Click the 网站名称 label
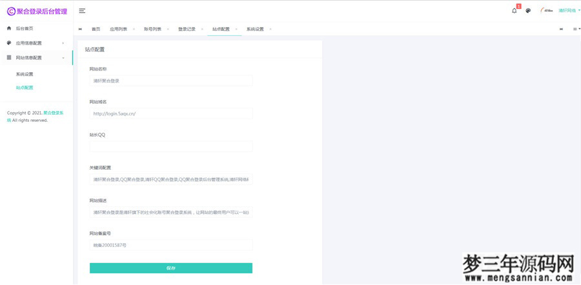 tap(98, 69)
